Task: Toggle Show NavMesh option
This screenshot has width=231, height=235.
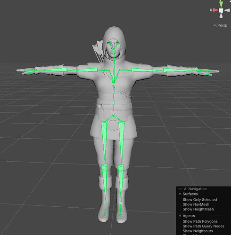Action: click(x=196, y=204)
